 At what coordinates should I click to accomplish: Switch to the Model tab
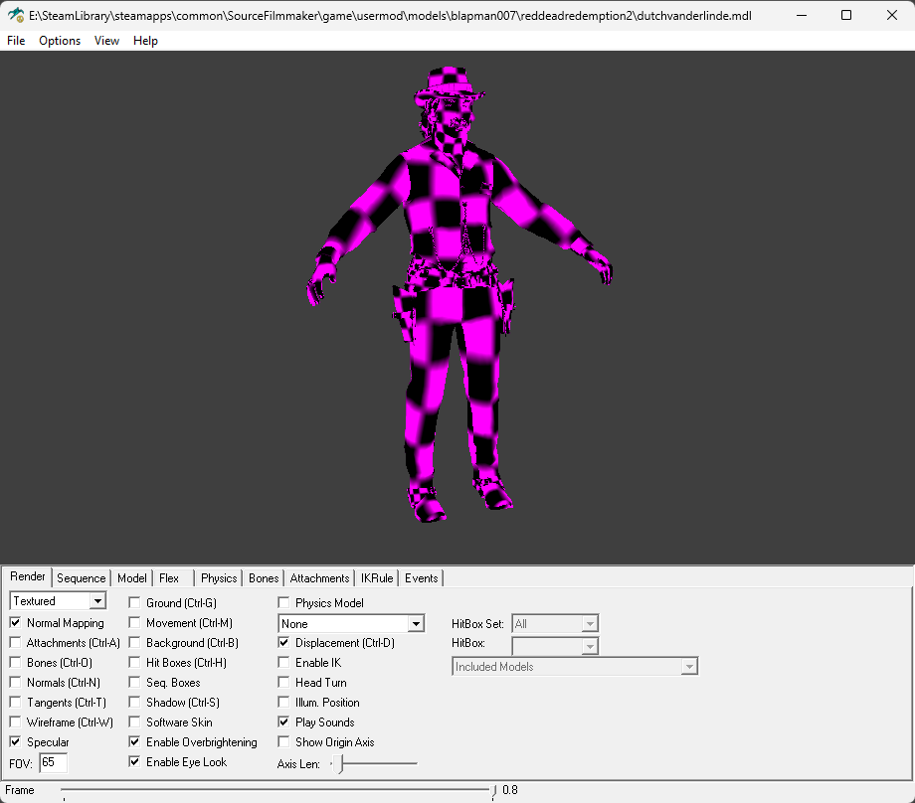coord(132,578)
